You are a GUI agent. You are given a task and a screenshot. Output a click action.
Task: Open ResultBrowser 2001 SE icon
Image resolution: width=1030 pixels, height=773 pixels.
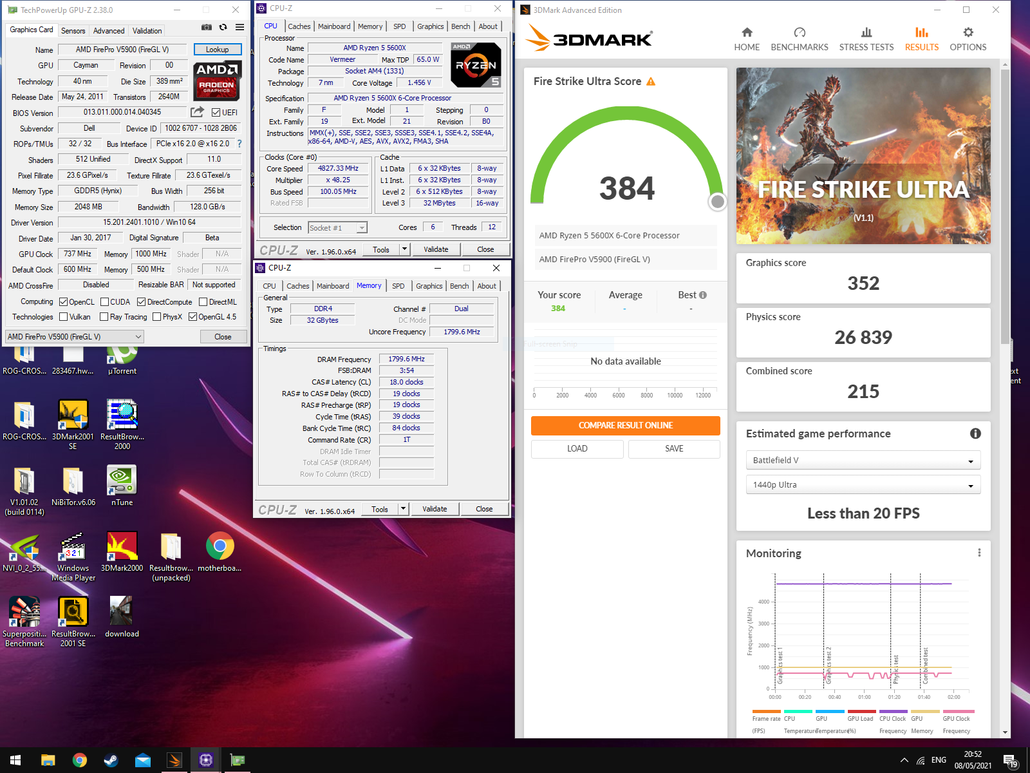(x=73, y=622)
